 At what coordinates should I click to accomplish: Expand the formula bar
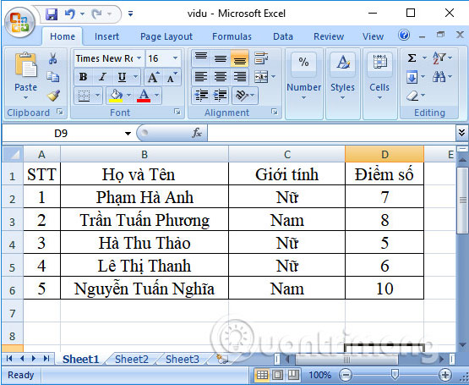coord(462,132)
